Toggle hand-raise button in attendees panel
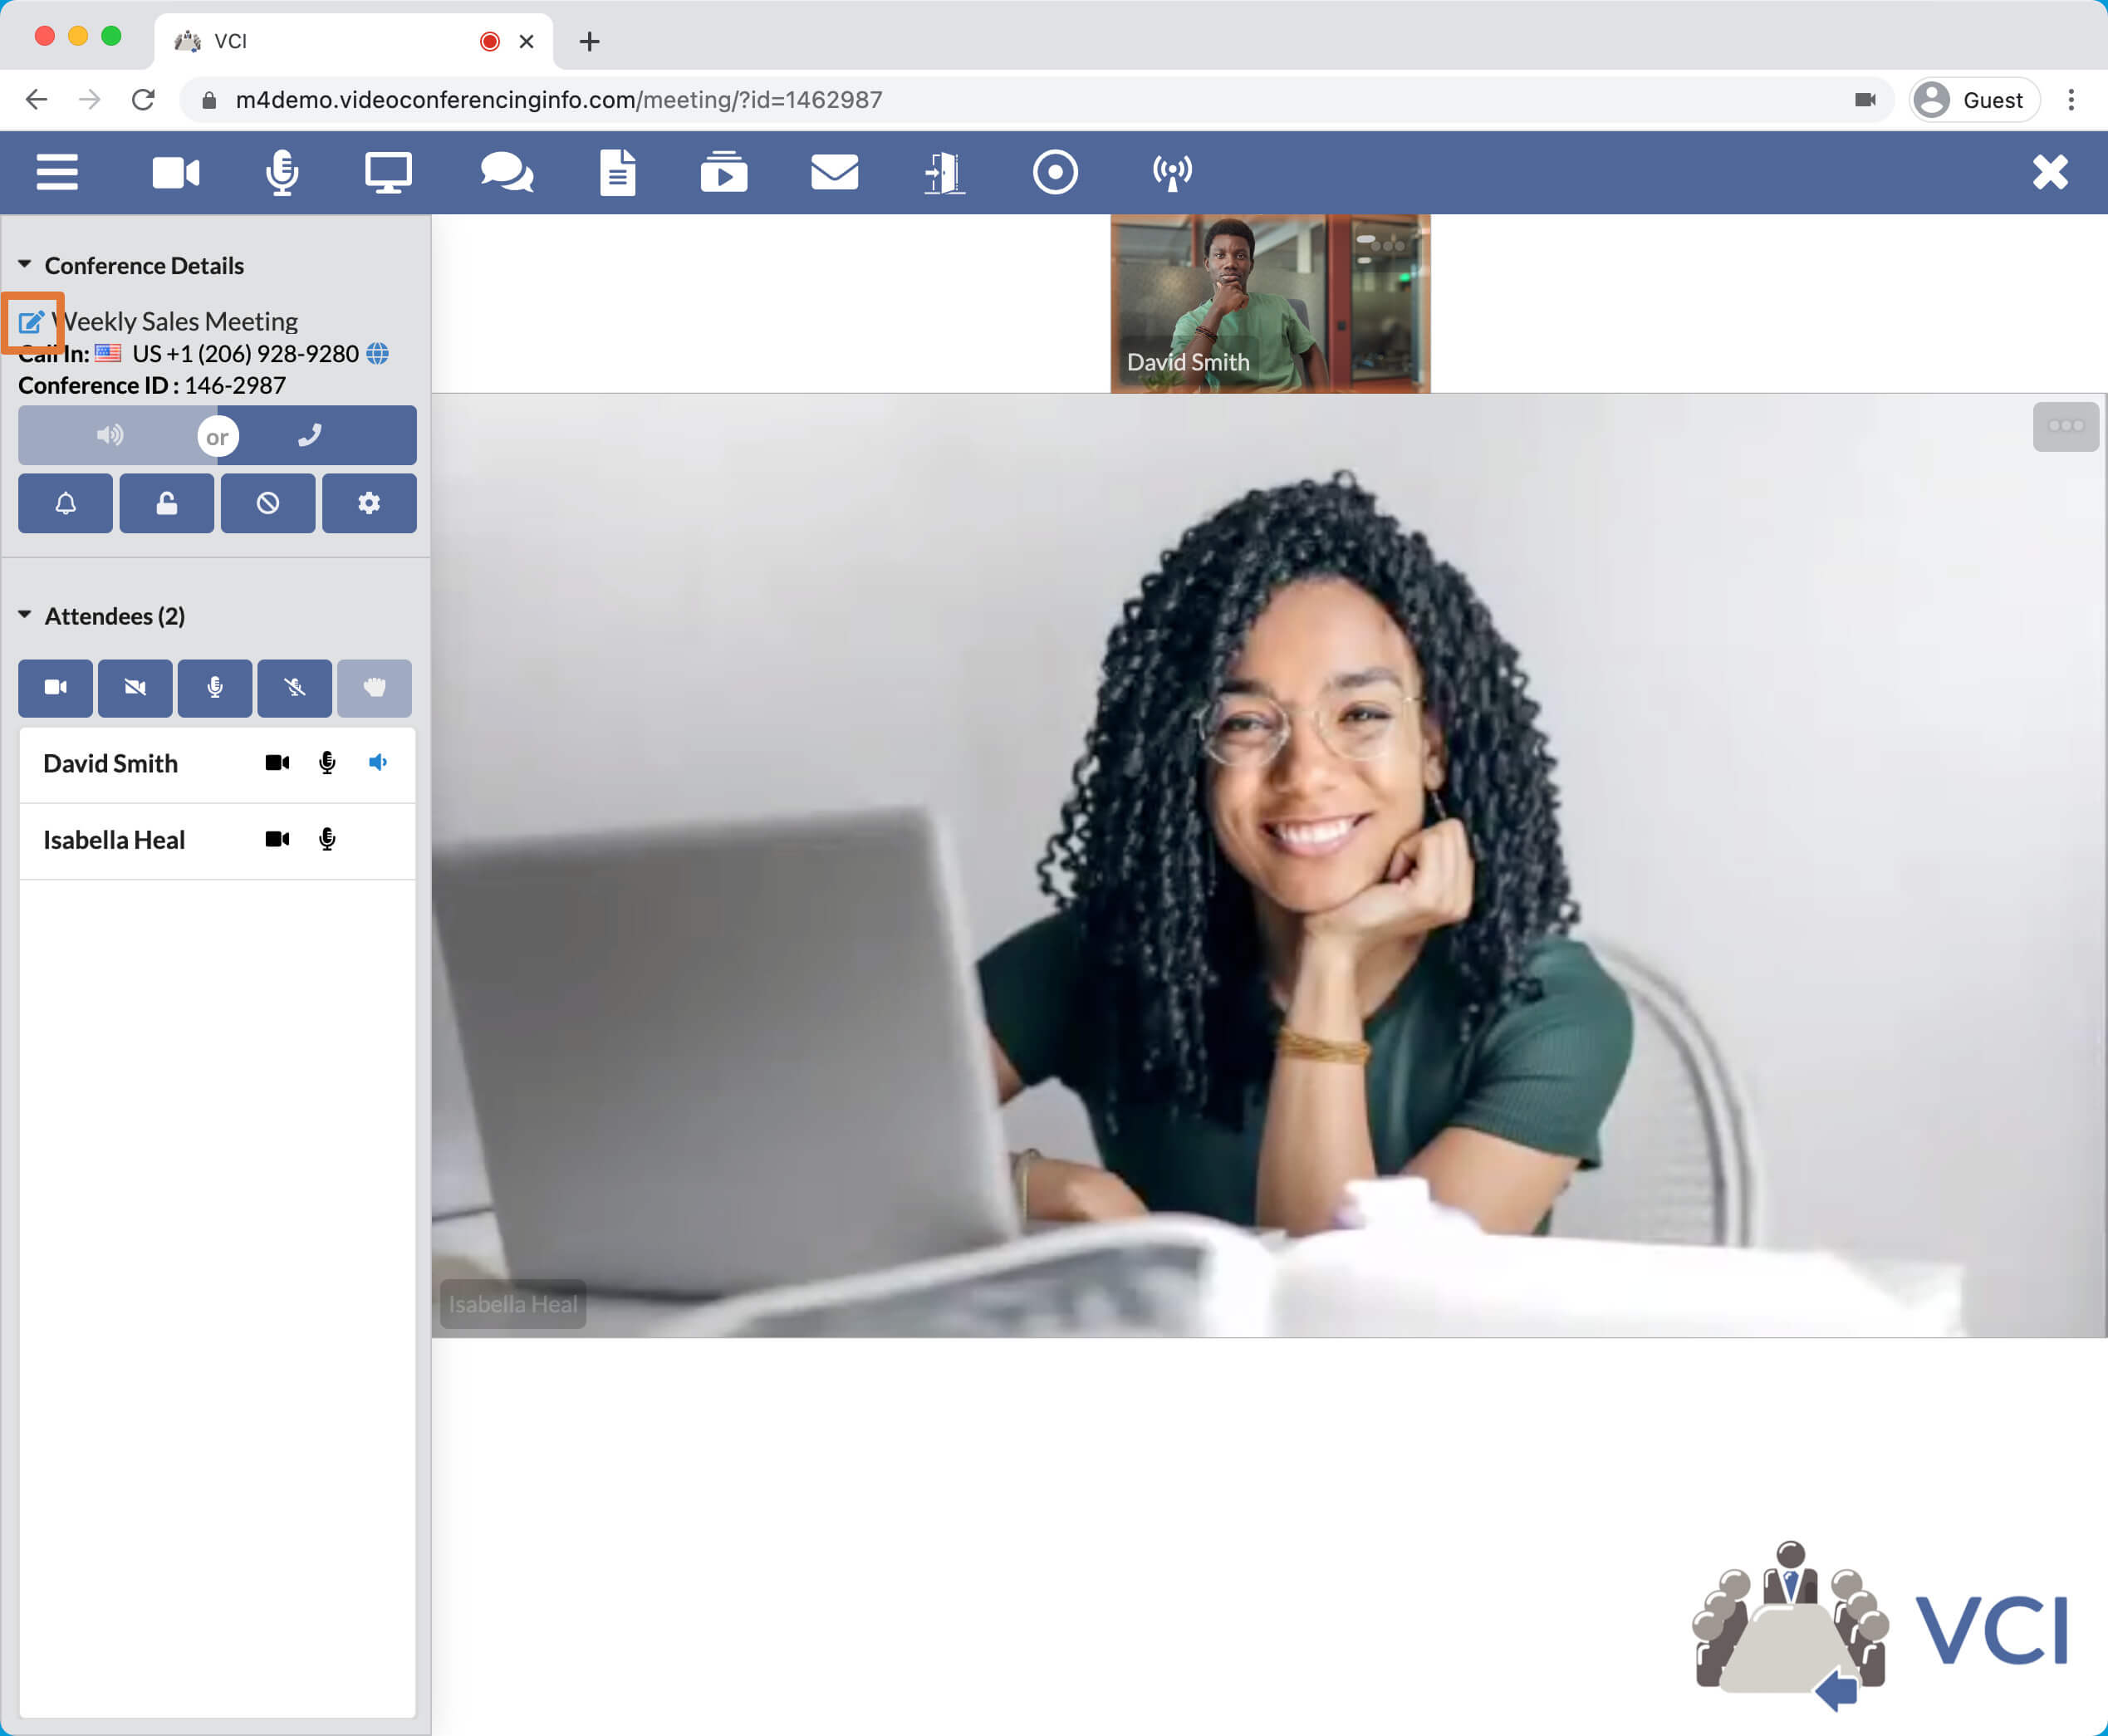Image resolution: width=2108 pixels, height=1736 pixels. 373,687
